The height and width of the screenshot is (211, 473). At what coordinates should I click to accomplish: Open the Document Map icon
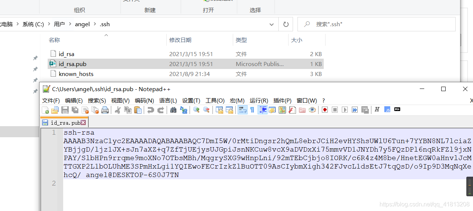point(282,110)
